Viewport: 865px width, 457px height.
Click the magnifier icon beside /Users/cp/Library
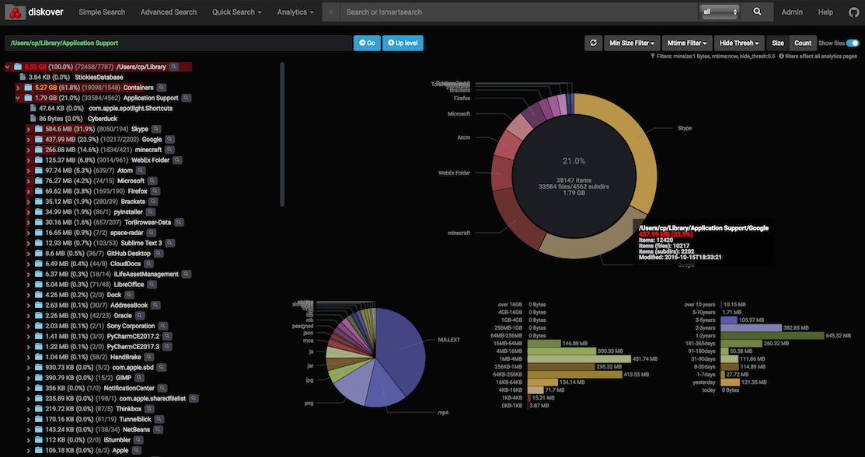coord(174,67)
